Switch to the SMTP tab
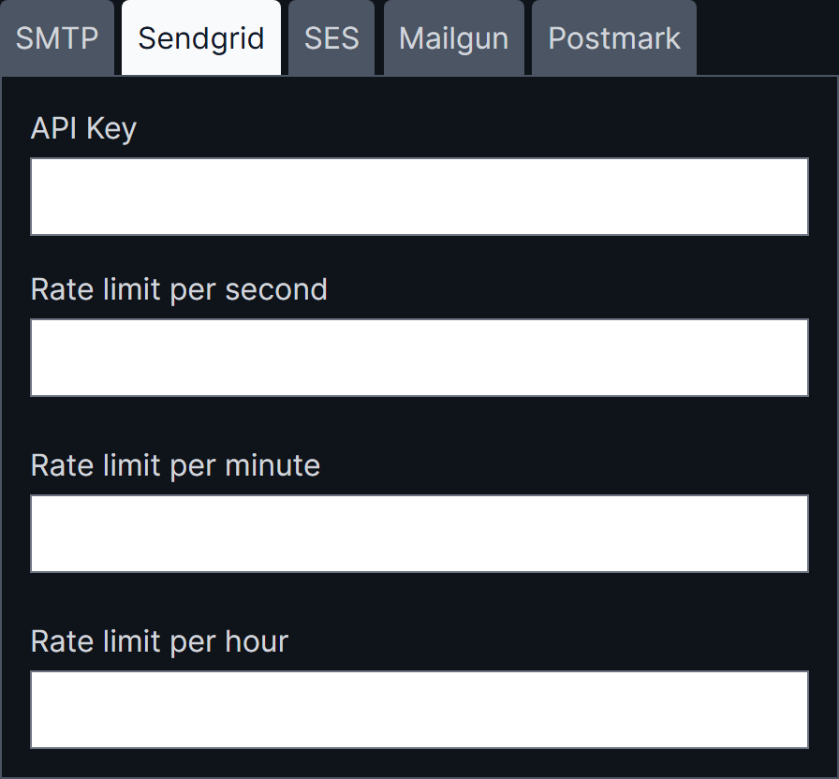 (57, 38)
